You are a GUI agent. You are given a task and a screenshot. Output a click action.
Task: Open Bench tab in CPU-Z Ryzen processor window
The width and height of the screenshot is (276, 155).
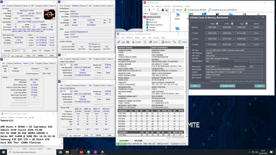tap(46, 6)
